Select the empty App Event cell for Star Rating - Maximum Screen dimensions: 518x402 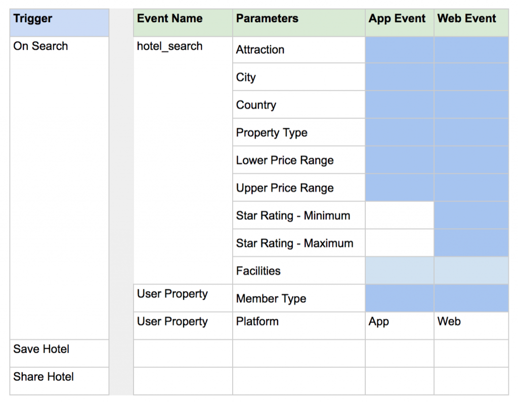[399, 243]
